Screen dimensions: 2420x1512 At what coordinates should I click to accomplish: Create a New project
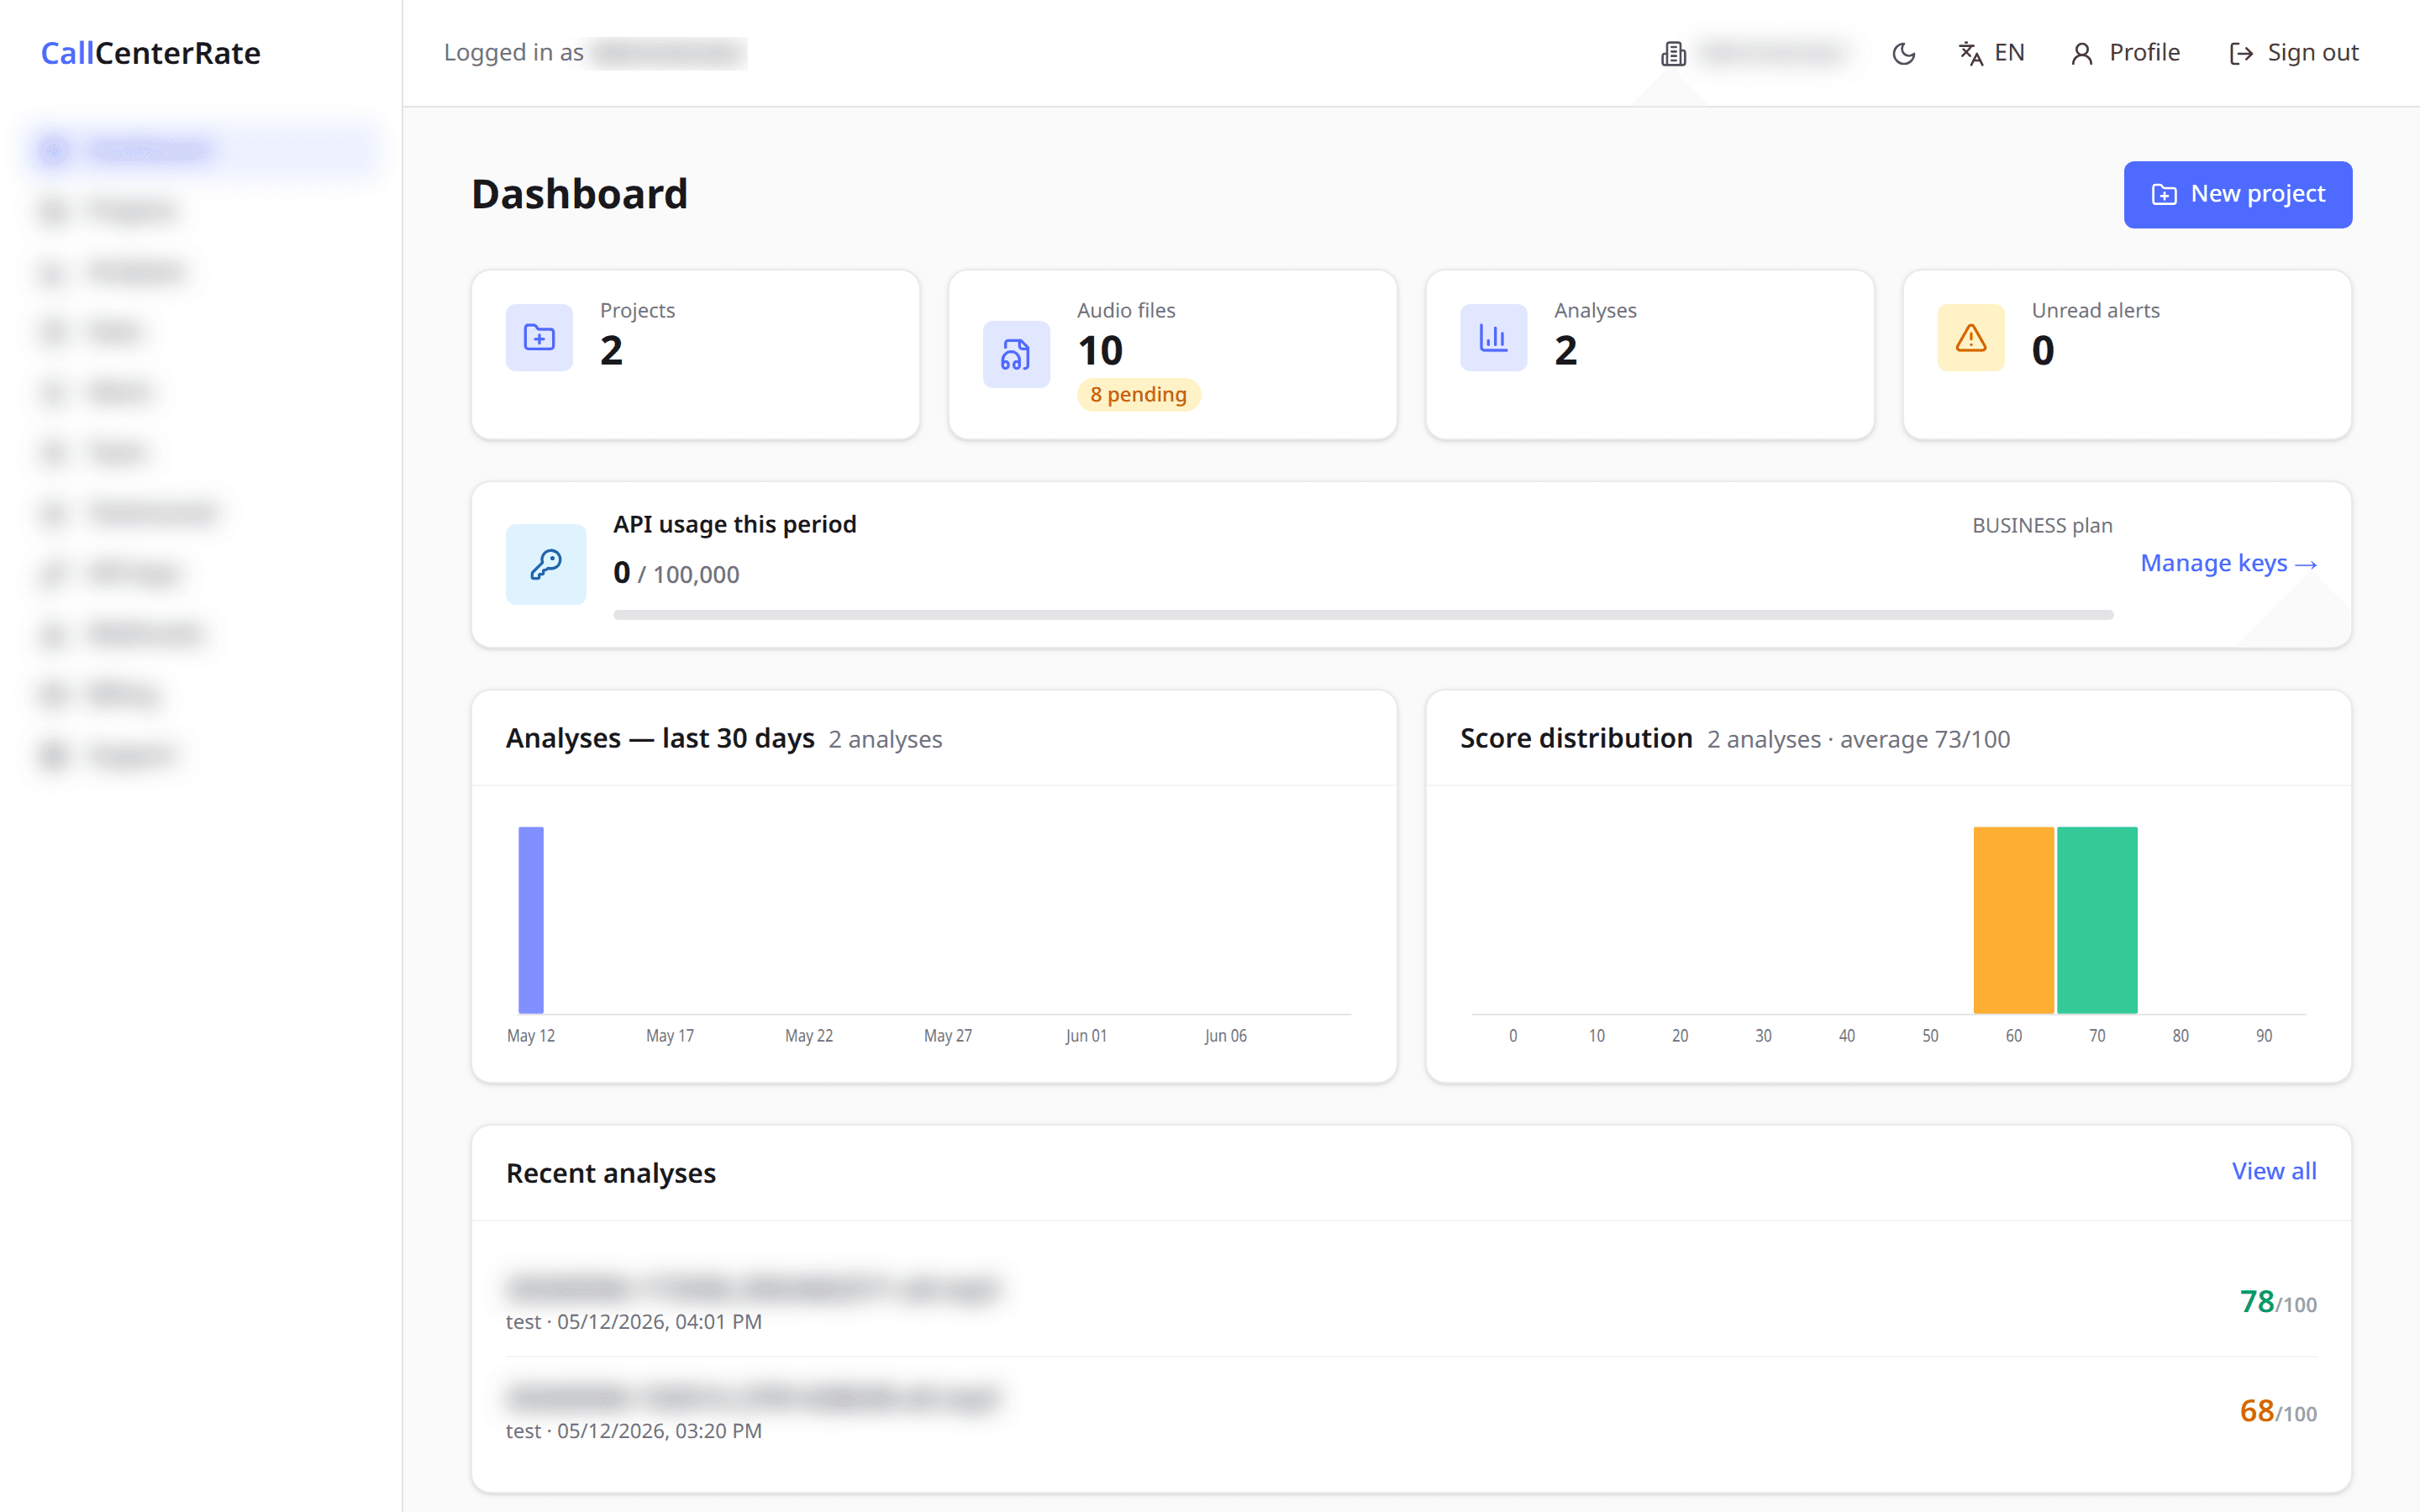(2238, 194)
